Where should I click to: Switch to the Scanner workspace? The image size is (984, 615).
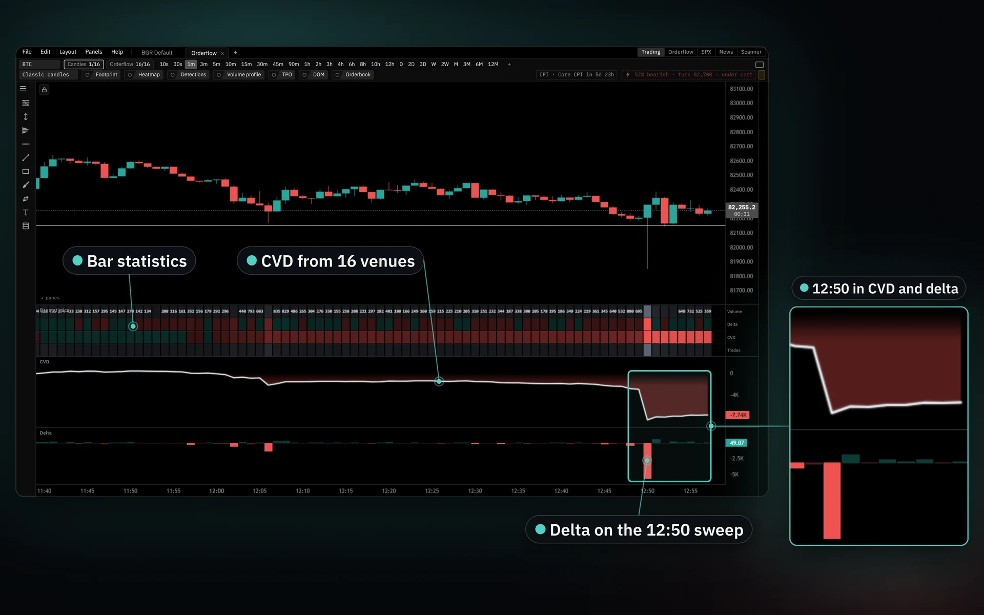click(751, 52)
